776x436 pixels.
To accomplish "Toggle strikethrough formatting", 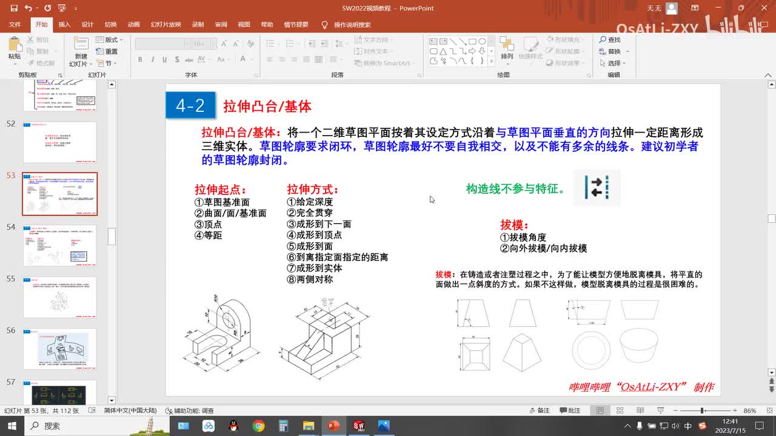I will point(189,59).
